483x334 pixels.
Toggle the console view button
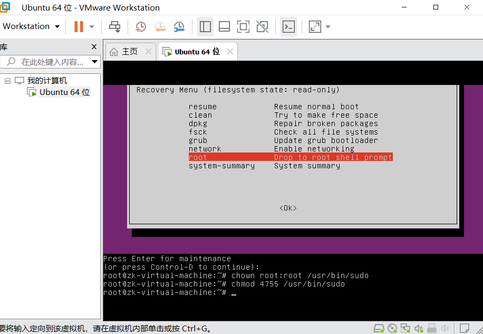[288, 26]
